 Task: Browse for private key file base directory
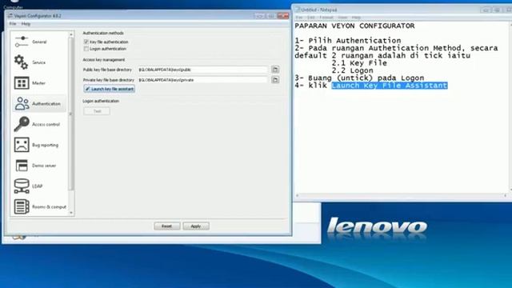(x=275, y=80)
